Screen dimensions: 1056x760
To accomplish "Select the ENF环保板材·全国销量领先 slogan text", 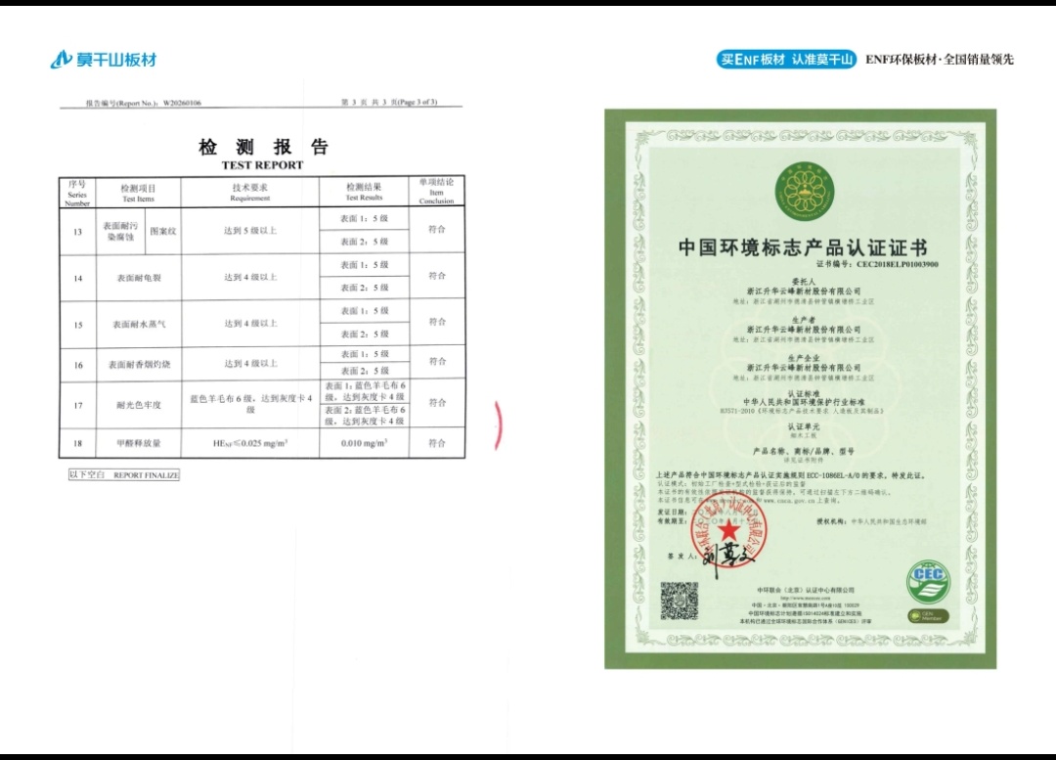I will [940, 60].
